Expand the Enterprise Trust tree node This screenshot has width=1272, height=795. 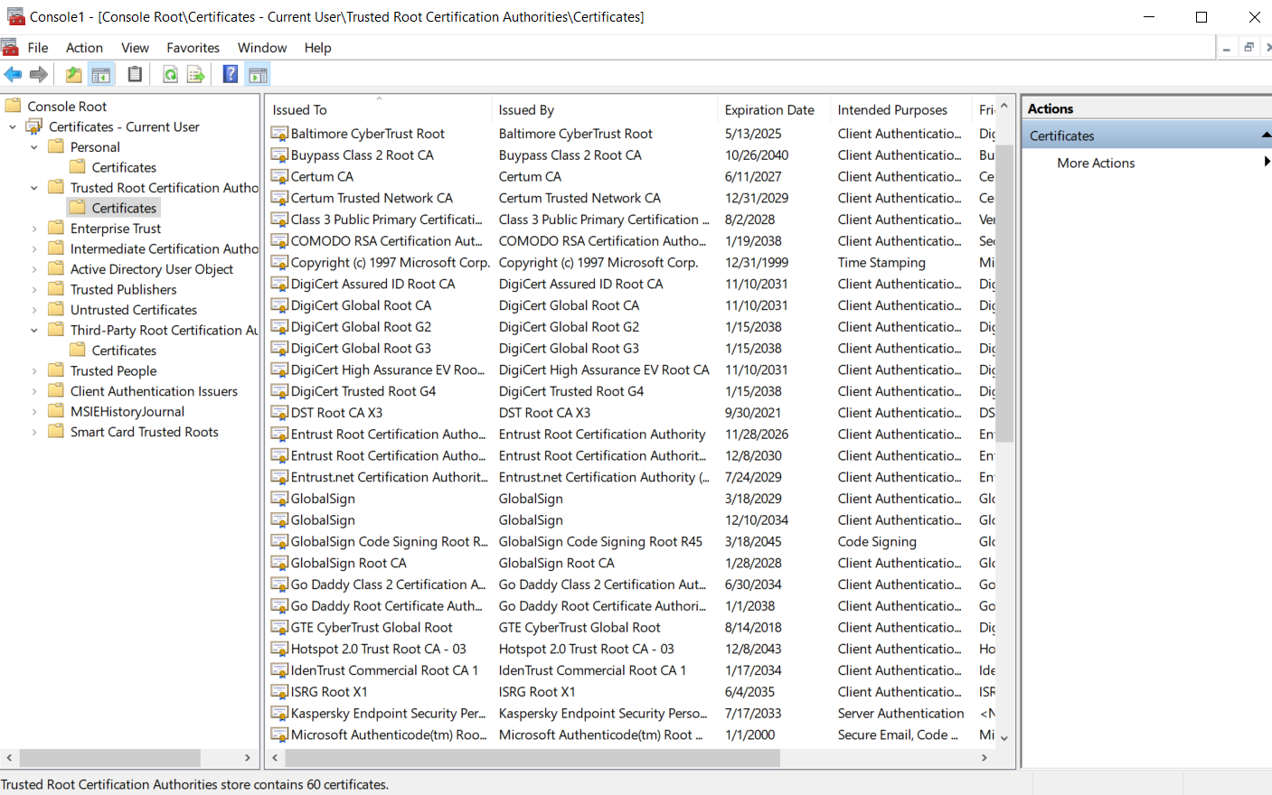point(34,229)
